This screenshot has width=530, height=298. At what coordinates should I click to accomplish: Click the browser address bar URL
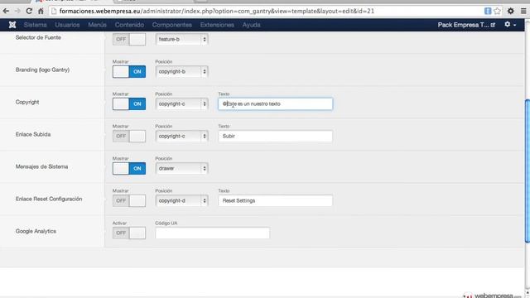point(217,11)
